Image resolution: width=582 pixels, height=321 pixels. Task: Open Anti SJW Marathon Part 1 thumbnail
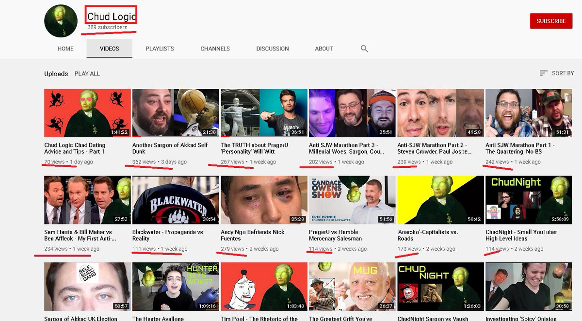click(x=529, y=113)
